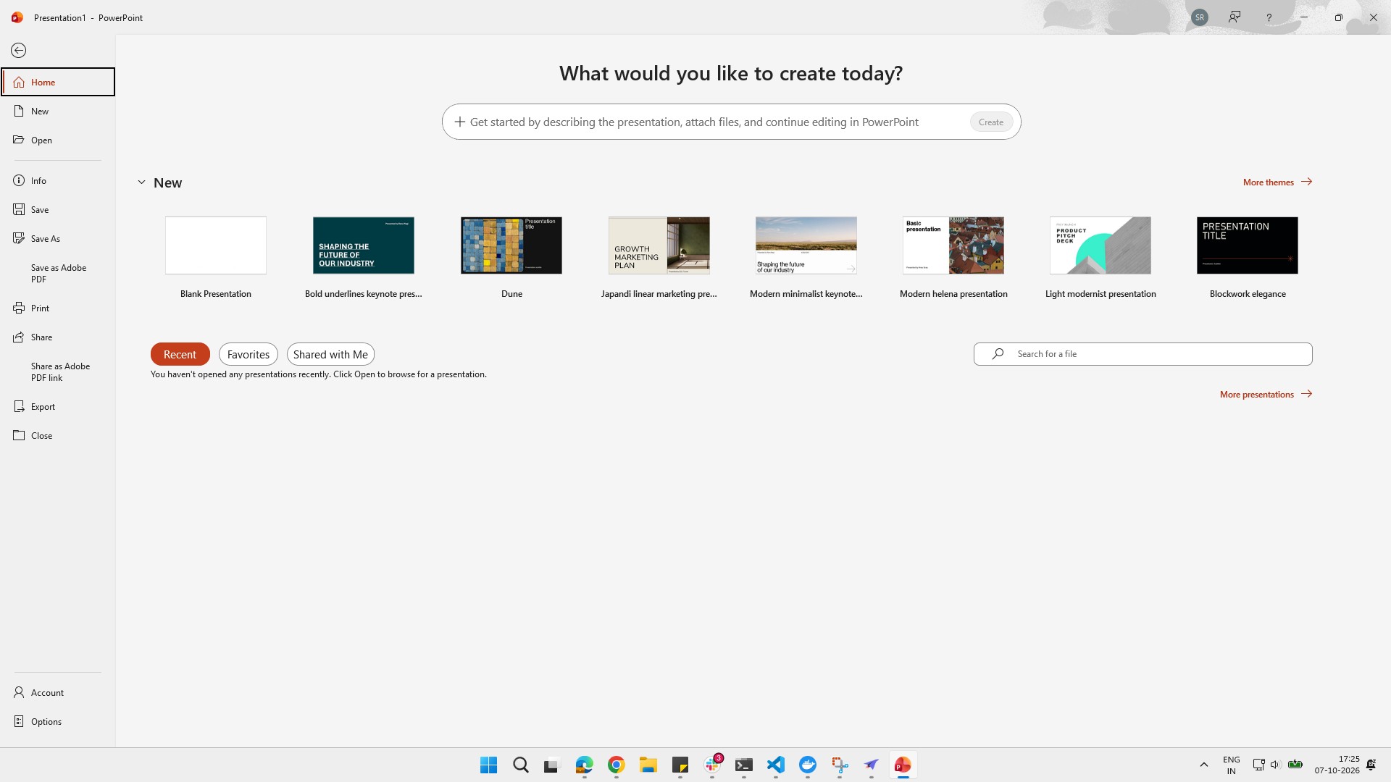Screen dimensions: 1391x782
Task: Choose the Bold underlines keynote template
Action: click(x=364, y=245)
